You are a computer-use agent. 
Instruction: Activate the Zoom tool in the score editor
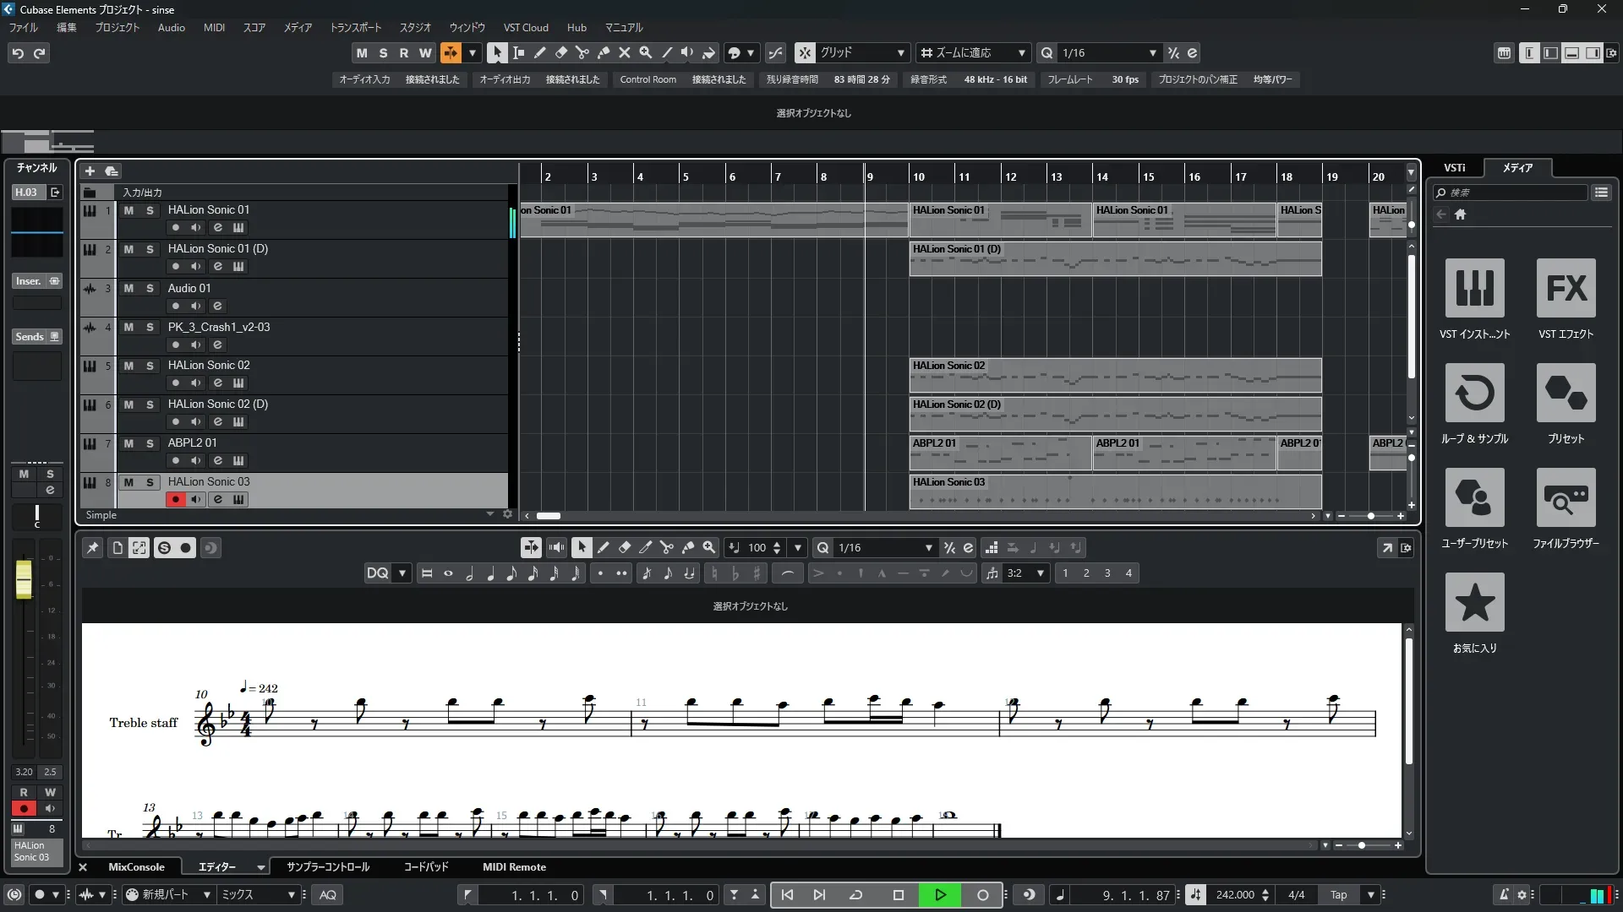709,547
